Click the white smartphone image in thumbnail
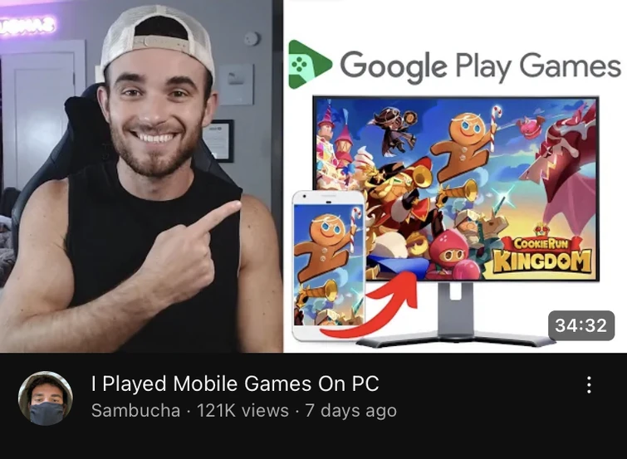The width and height of the screenshot is (627, 459). click(329, 266)
